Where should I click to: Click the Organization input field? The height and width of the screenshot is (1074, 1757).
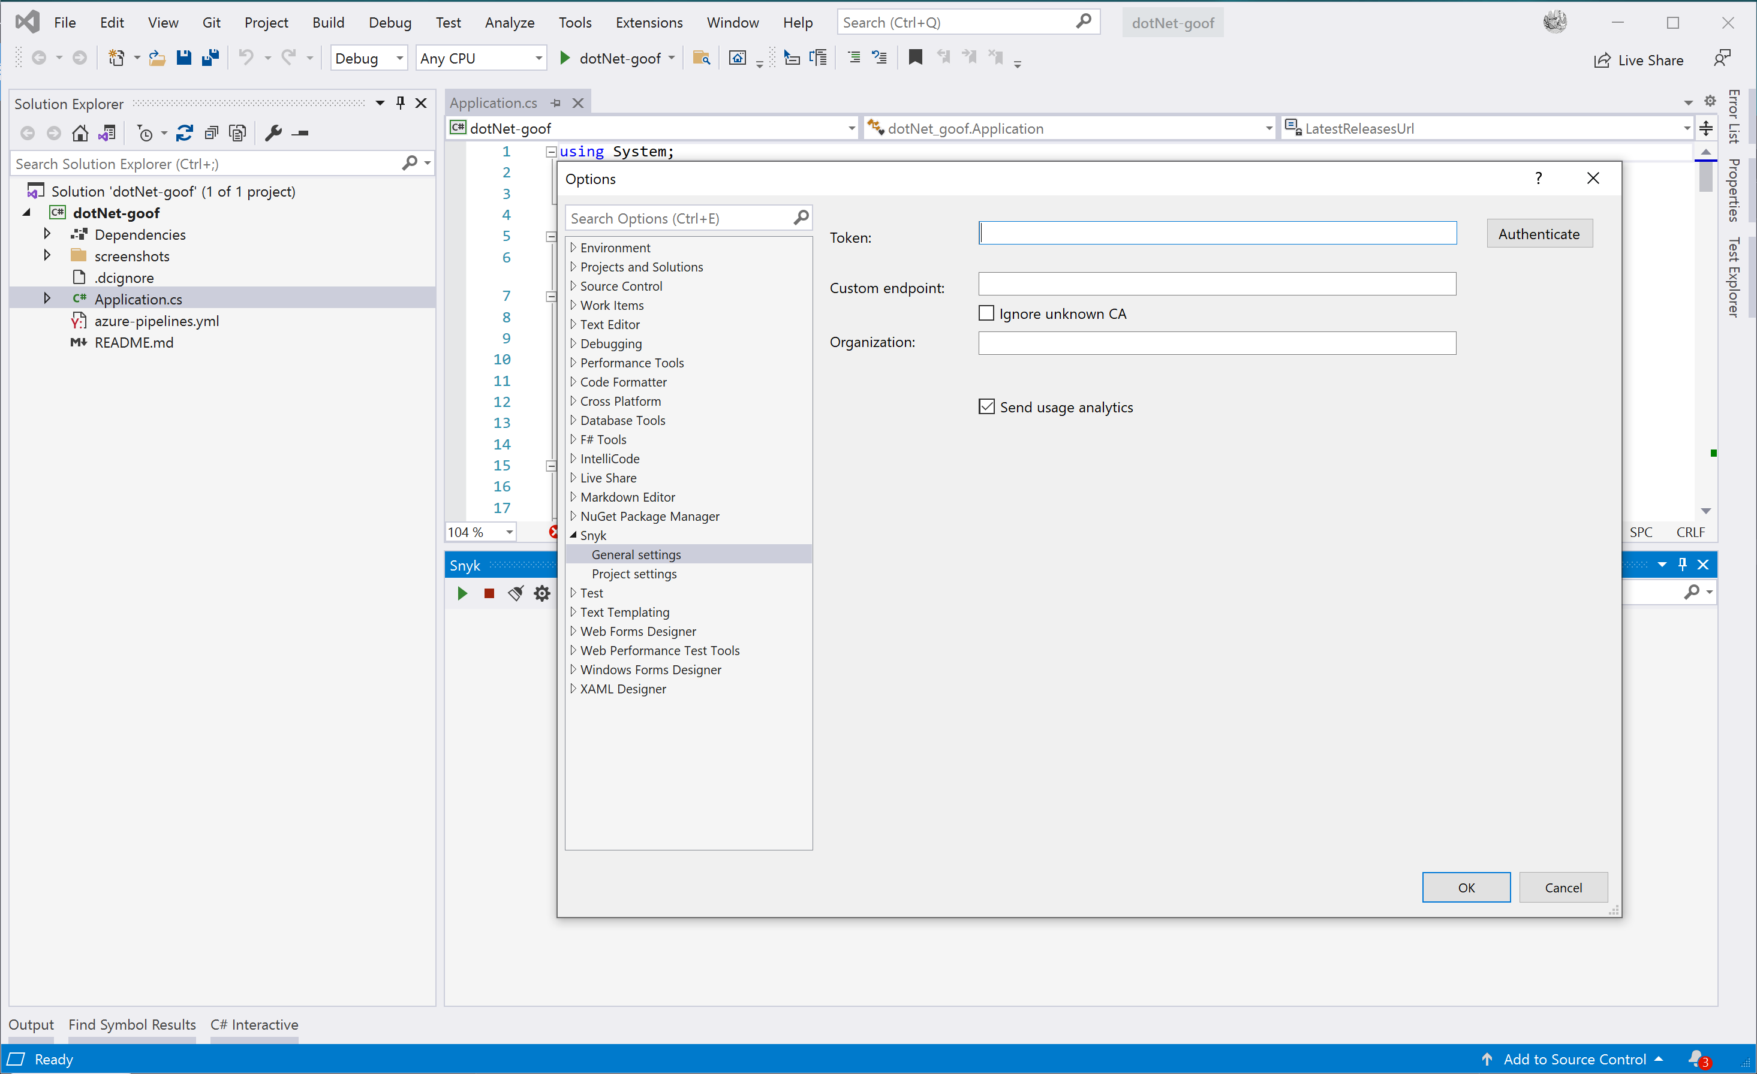click(1217, 343)
